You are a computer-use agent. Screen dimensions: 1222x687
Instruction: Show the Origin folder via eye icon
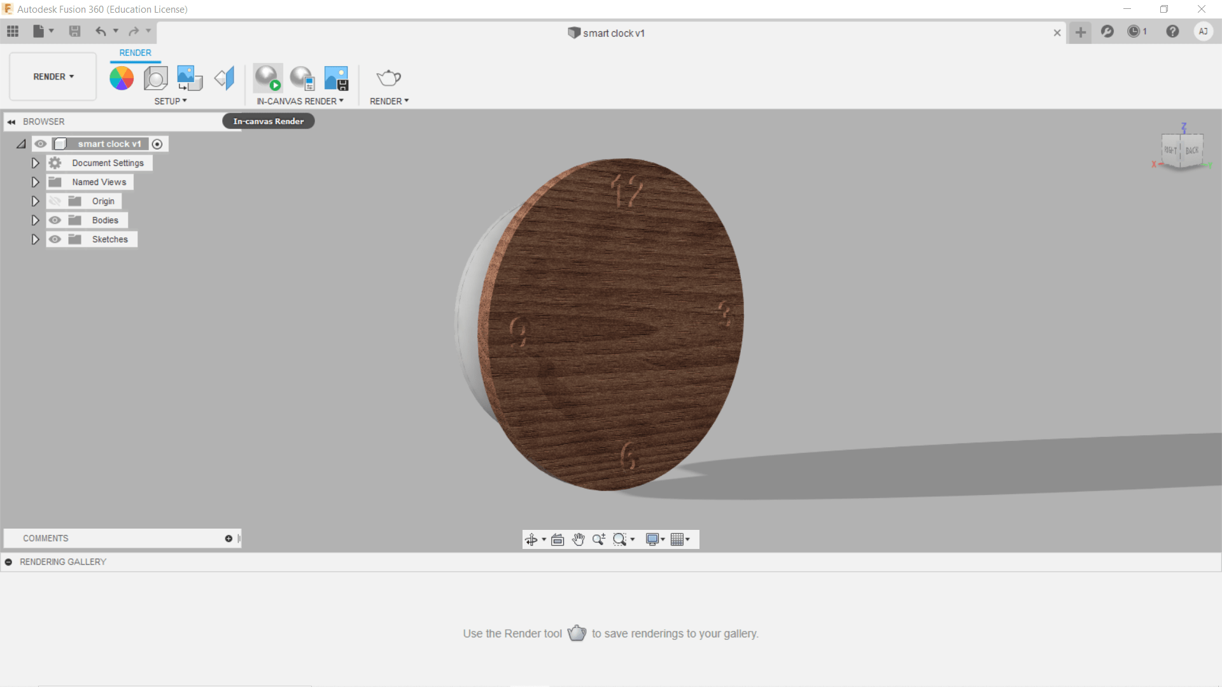pyautogui.click(x=55, y=201)
